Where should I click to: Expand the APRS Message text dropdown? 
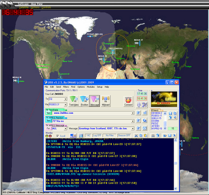[x=133, y=129]
